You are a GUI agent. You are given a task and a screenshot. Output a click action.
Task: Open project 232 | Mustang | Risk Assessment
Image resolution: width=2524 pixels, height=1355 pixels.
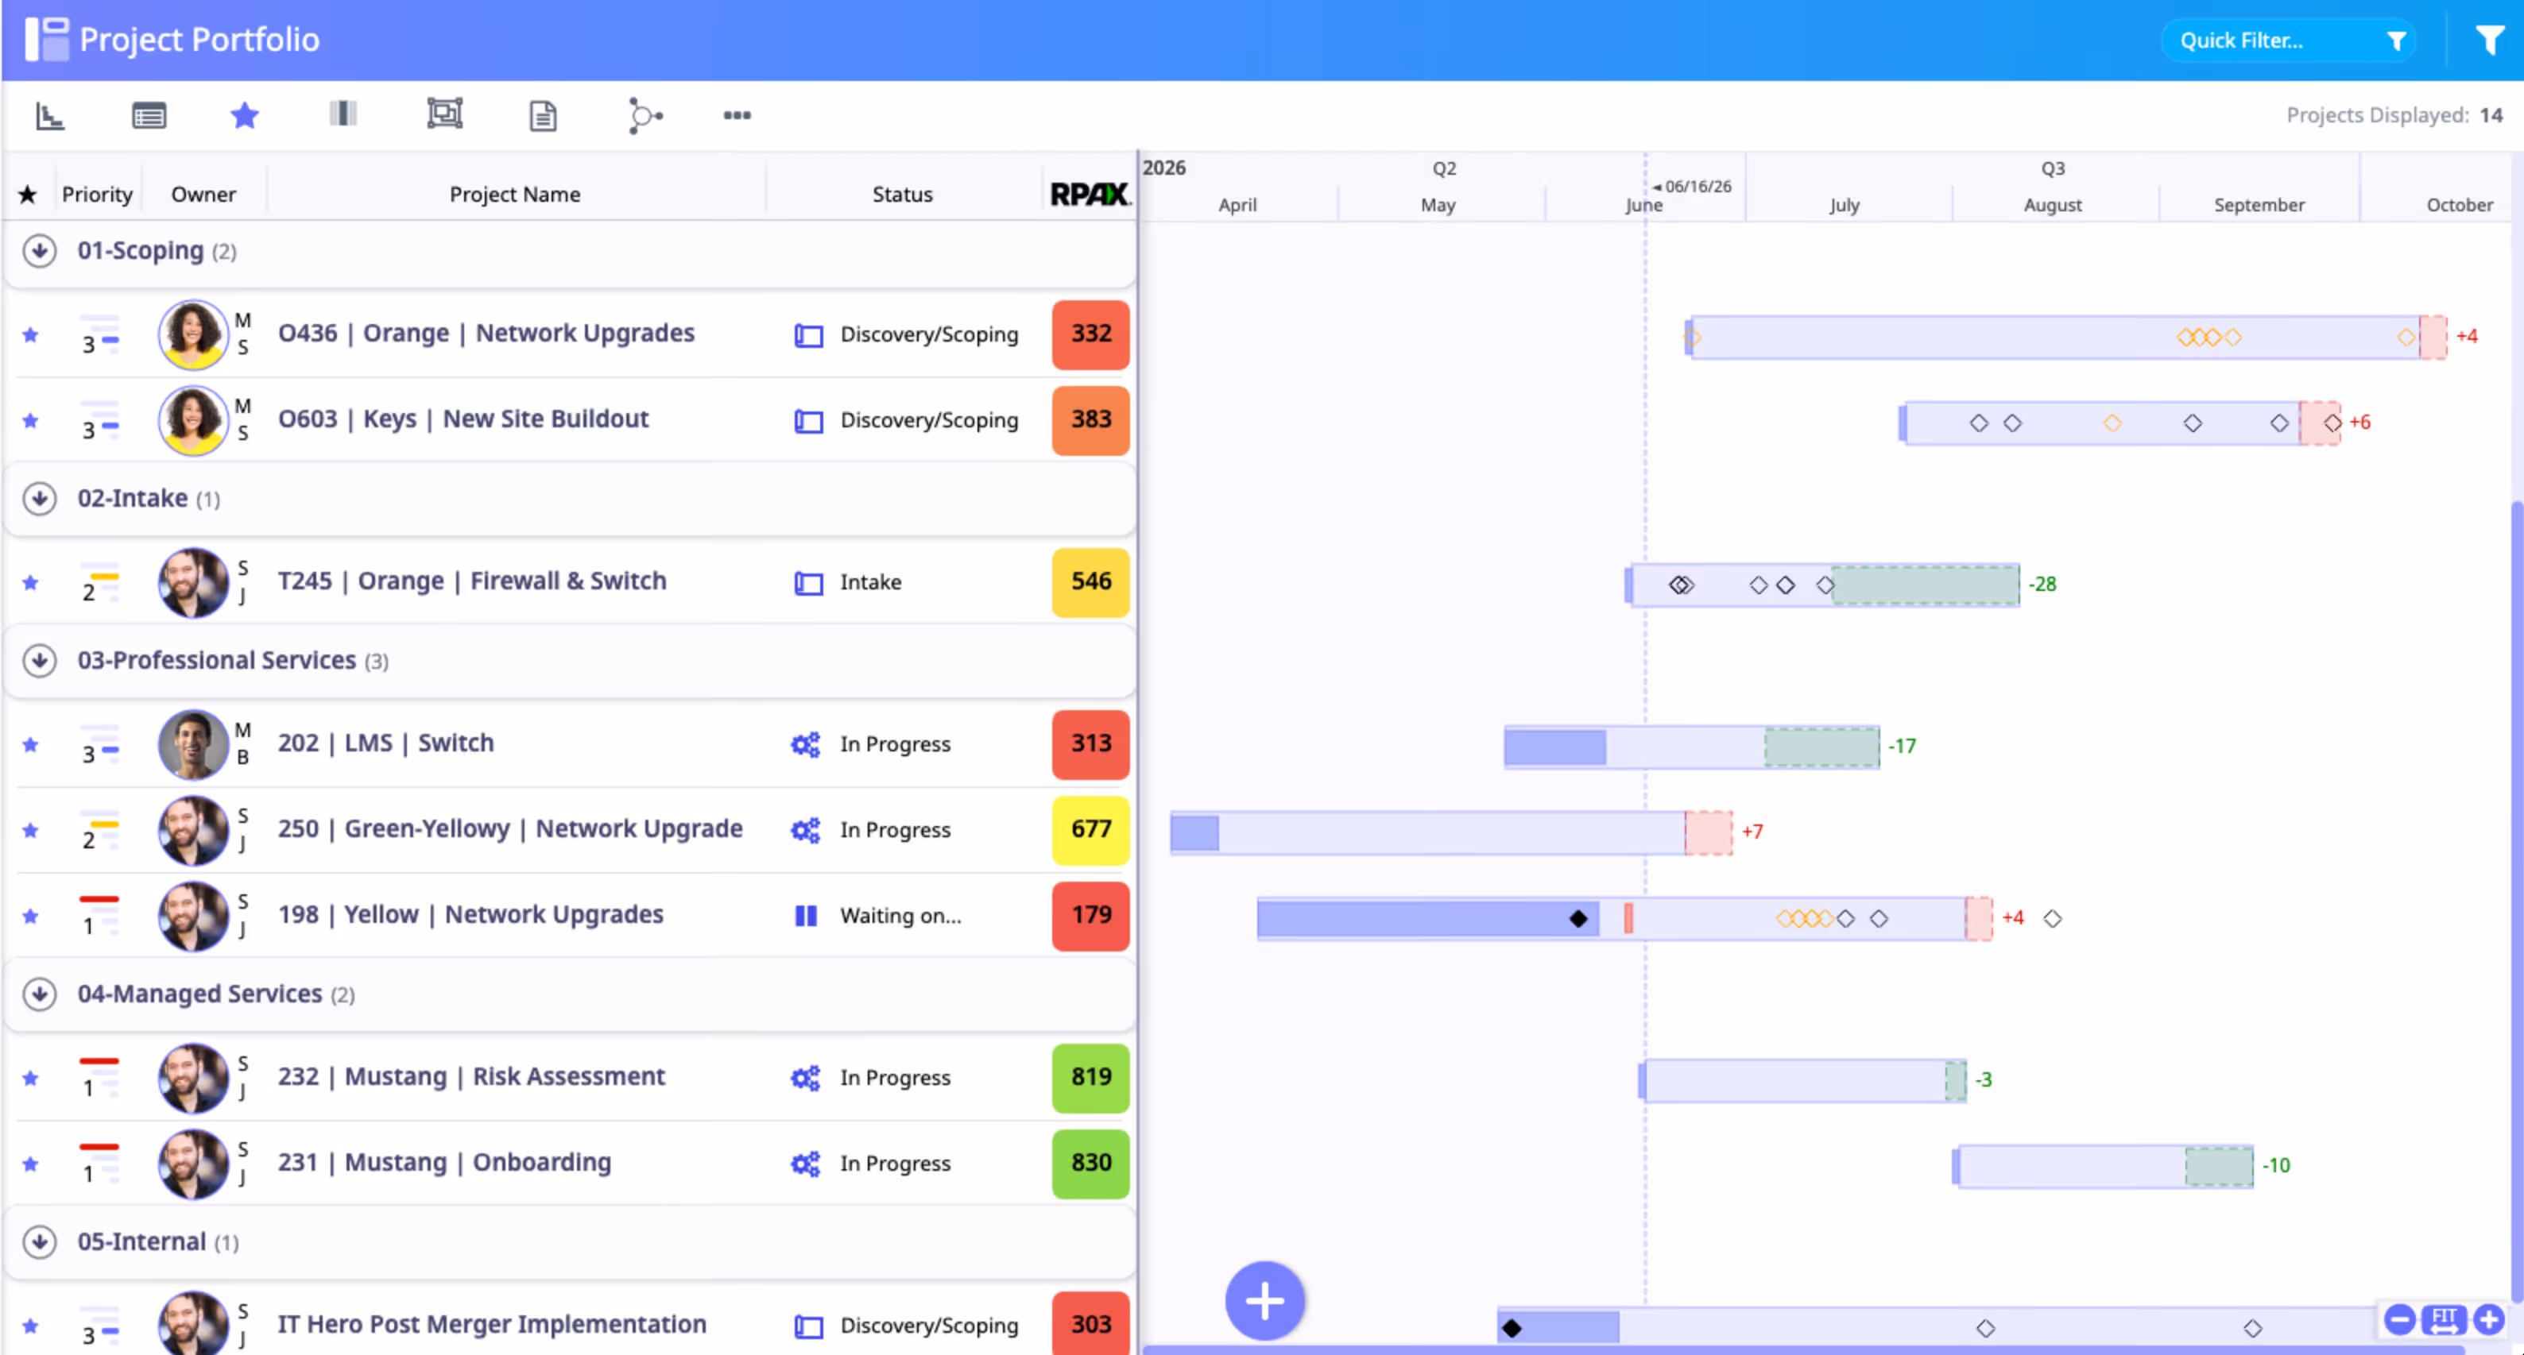[471, 1076]
